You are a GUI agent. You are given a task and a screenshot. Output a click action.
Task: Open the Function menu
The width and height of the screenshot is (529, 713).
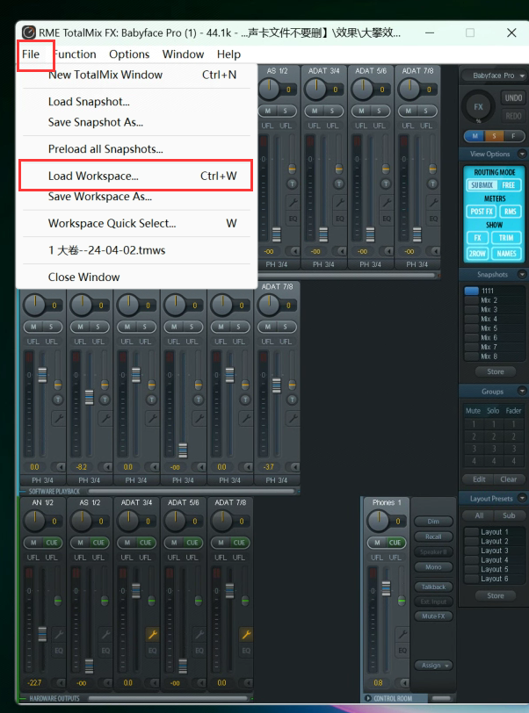74,54
